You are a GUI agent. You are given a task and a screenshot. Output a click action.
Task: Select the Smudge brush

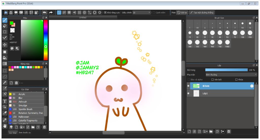click(26, 105)
